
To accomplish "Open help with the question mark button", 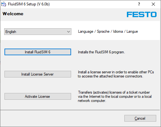I will click(x=139, y=4).
